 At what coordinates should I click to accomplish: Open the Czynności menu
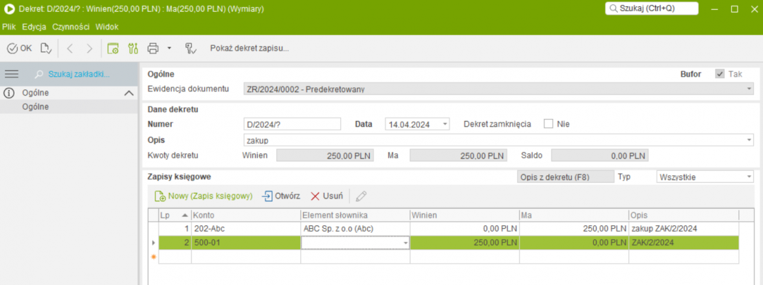click(x=70, y=27)
